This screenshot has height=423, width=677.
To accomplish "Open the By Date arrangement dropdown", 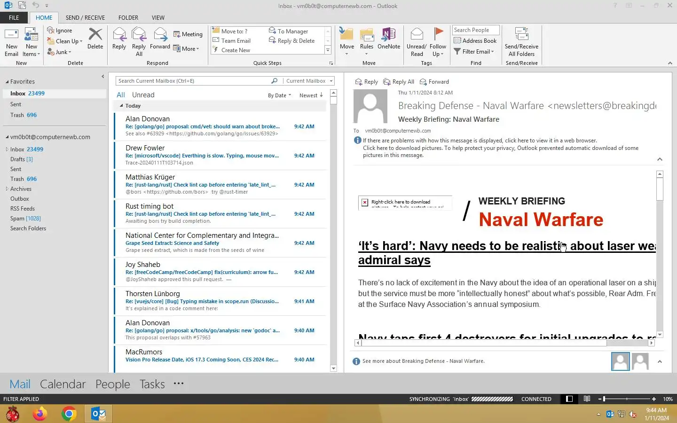I will [x=279, y=95].
